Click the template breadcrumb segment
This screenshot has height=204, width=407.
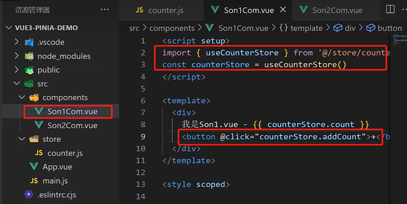click(x=306, y=28)
